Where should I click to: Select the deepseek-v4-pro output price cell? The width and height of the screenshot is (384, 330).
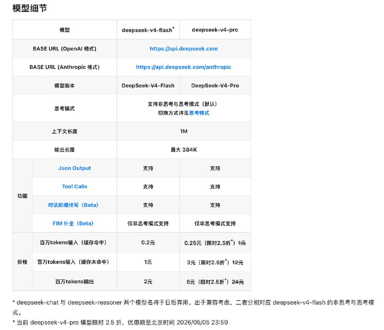(x=215, y=281)
